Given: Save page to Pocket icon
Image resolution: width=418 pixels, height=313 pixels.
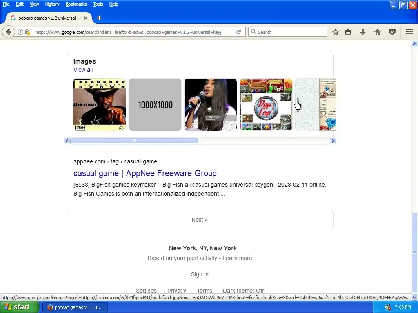Looking at the screenshot, I should (392, 32).
